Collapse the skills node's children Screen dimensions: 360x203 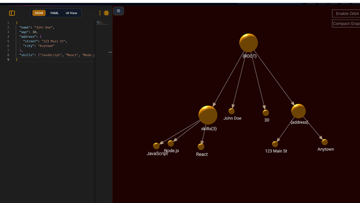point(208,115)
